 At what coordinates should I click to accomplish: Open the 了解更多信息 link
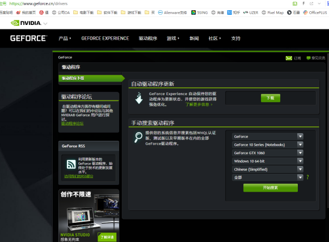[x=199, y=104]
